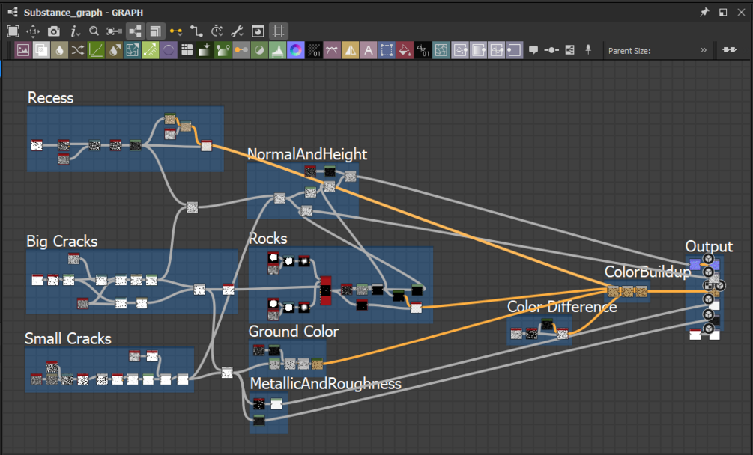
Task: Open the timing stopwatch dropdown
Action: coord(217,31)
